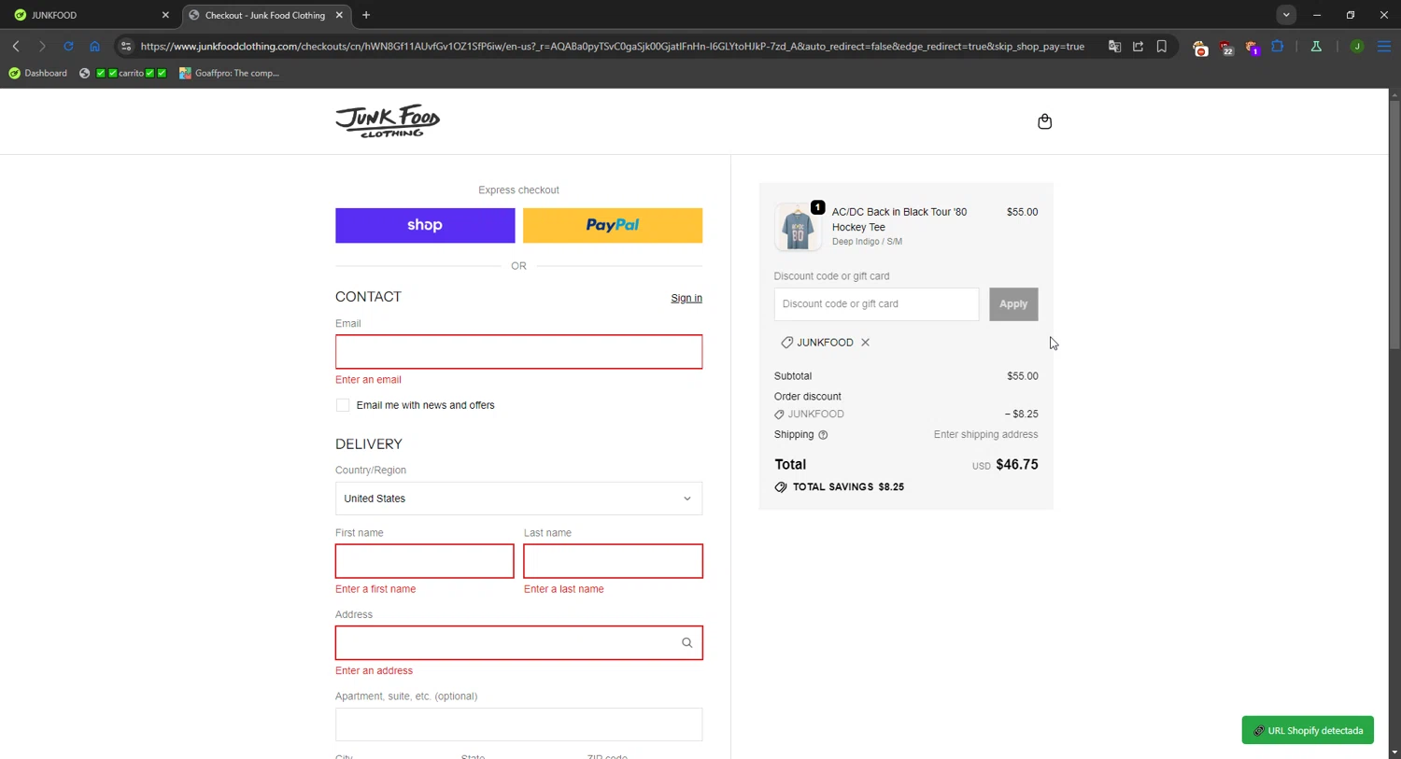The image size is (1401, 759).
Task: Reload the checkout page
Action: point(68,46)
